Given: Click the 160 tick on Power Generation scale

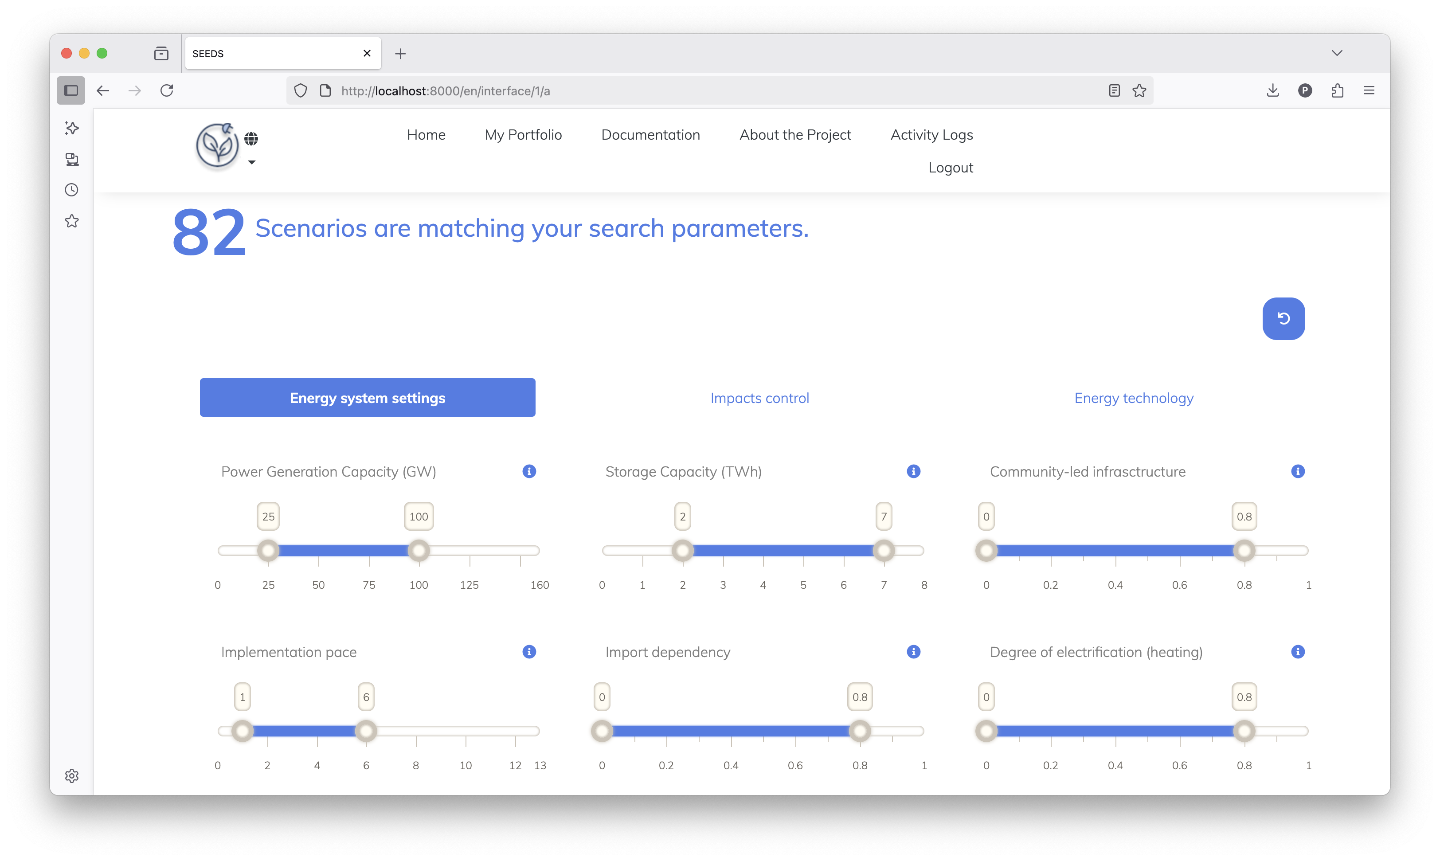Looking at the screenshot, I should (540, 585).
